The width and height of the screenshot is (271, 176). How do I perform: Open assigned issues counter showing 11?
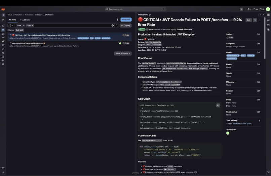click(249, 9)
